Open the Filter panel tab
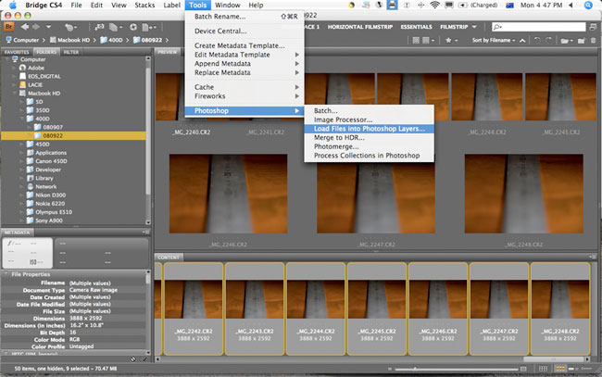602x377 pixels. (x=71, y=52)
